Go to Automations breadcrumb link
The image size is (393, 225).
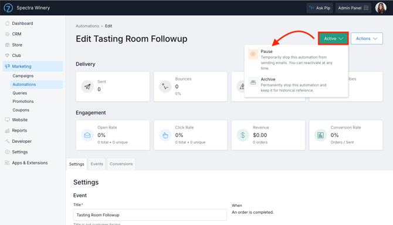pyautogui.click(x=87, y=26)
